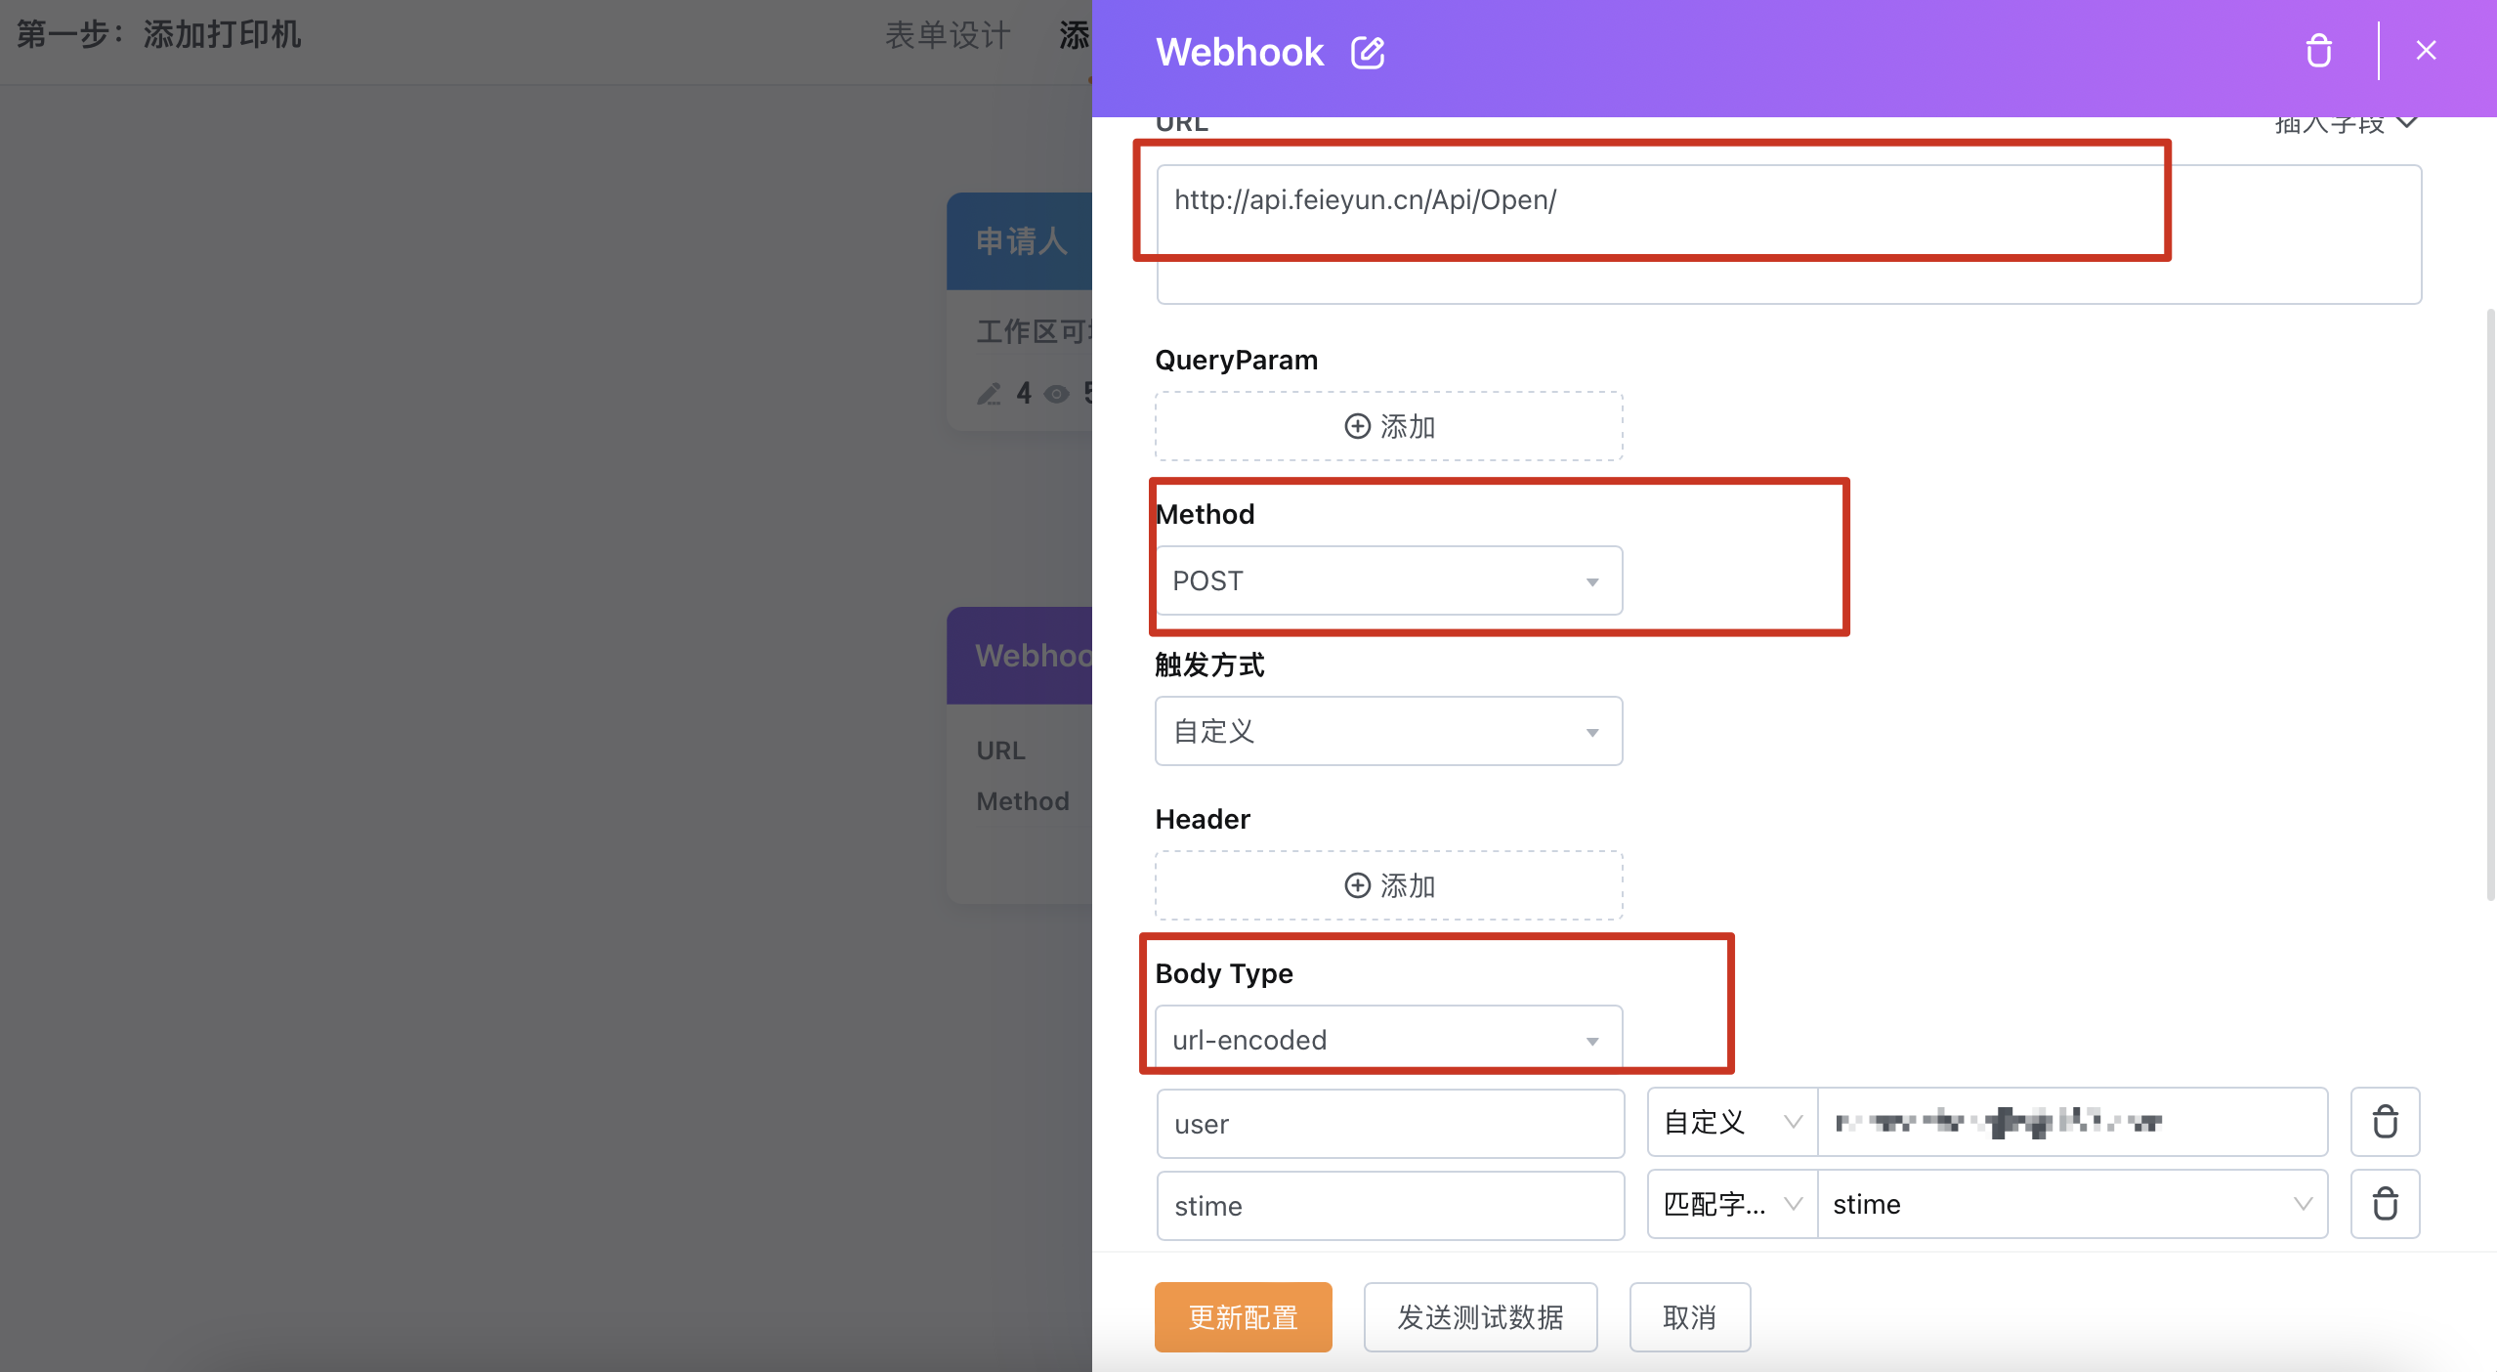Click the blurred user value field
The image size is (2497, 1372).
(2072, 1122)
